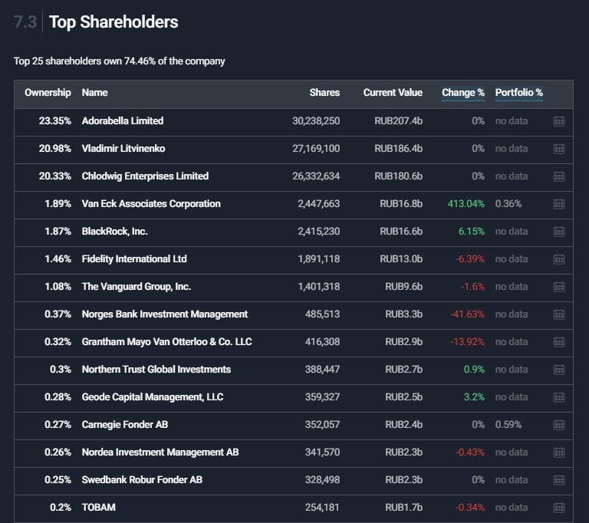
Task: Open the table icon in Geode Capital row
Action: (x=559, y=397)
